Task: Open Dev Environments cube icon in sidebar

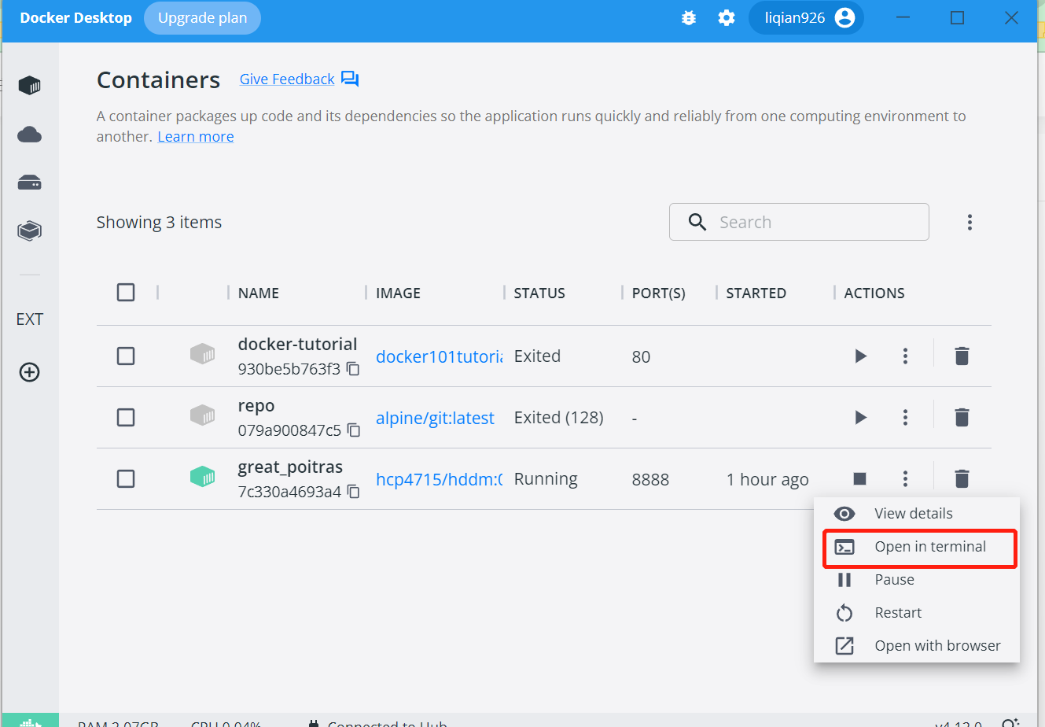Action: [x=29, y=231]
